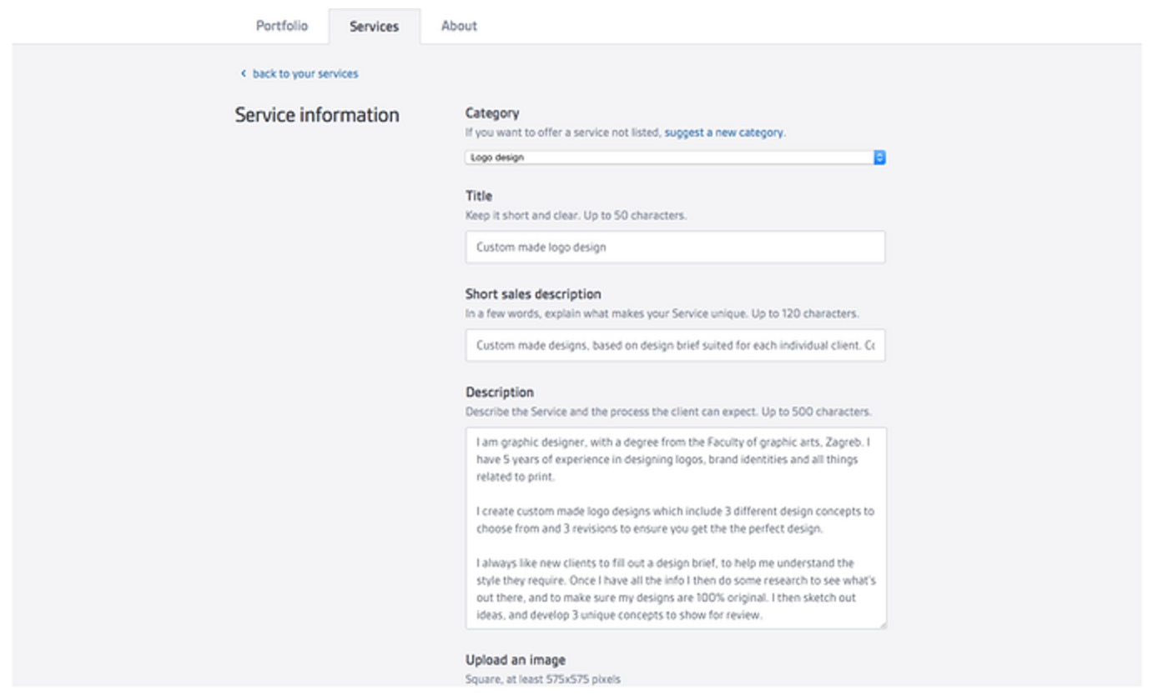Click the 'Service information' section heading

(x=317, y=115)
